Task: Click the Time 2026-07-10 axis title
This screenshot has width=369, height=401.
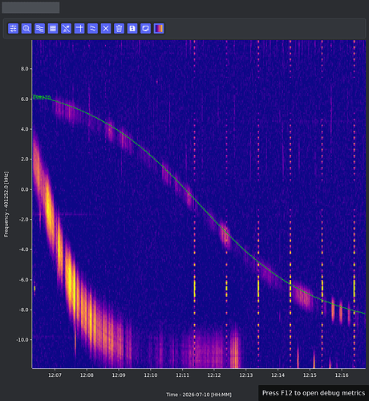Action: coord(199,395)
